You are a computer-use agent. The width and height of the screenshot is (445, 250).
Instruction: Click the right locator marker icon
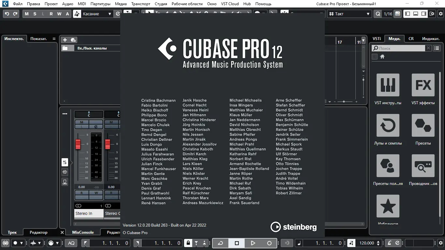tap(137, 243)
